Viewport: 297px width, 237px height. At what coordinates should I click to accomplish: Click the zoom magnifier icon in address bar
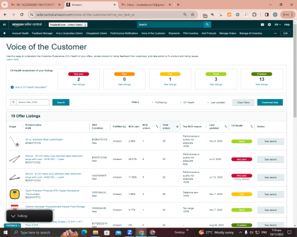pos(185,15)
